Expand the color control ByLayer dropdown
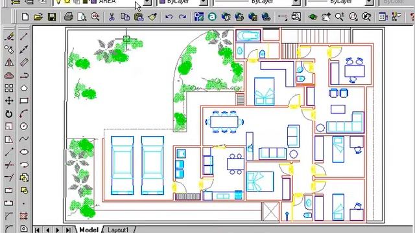 click(x=203, y=3)
